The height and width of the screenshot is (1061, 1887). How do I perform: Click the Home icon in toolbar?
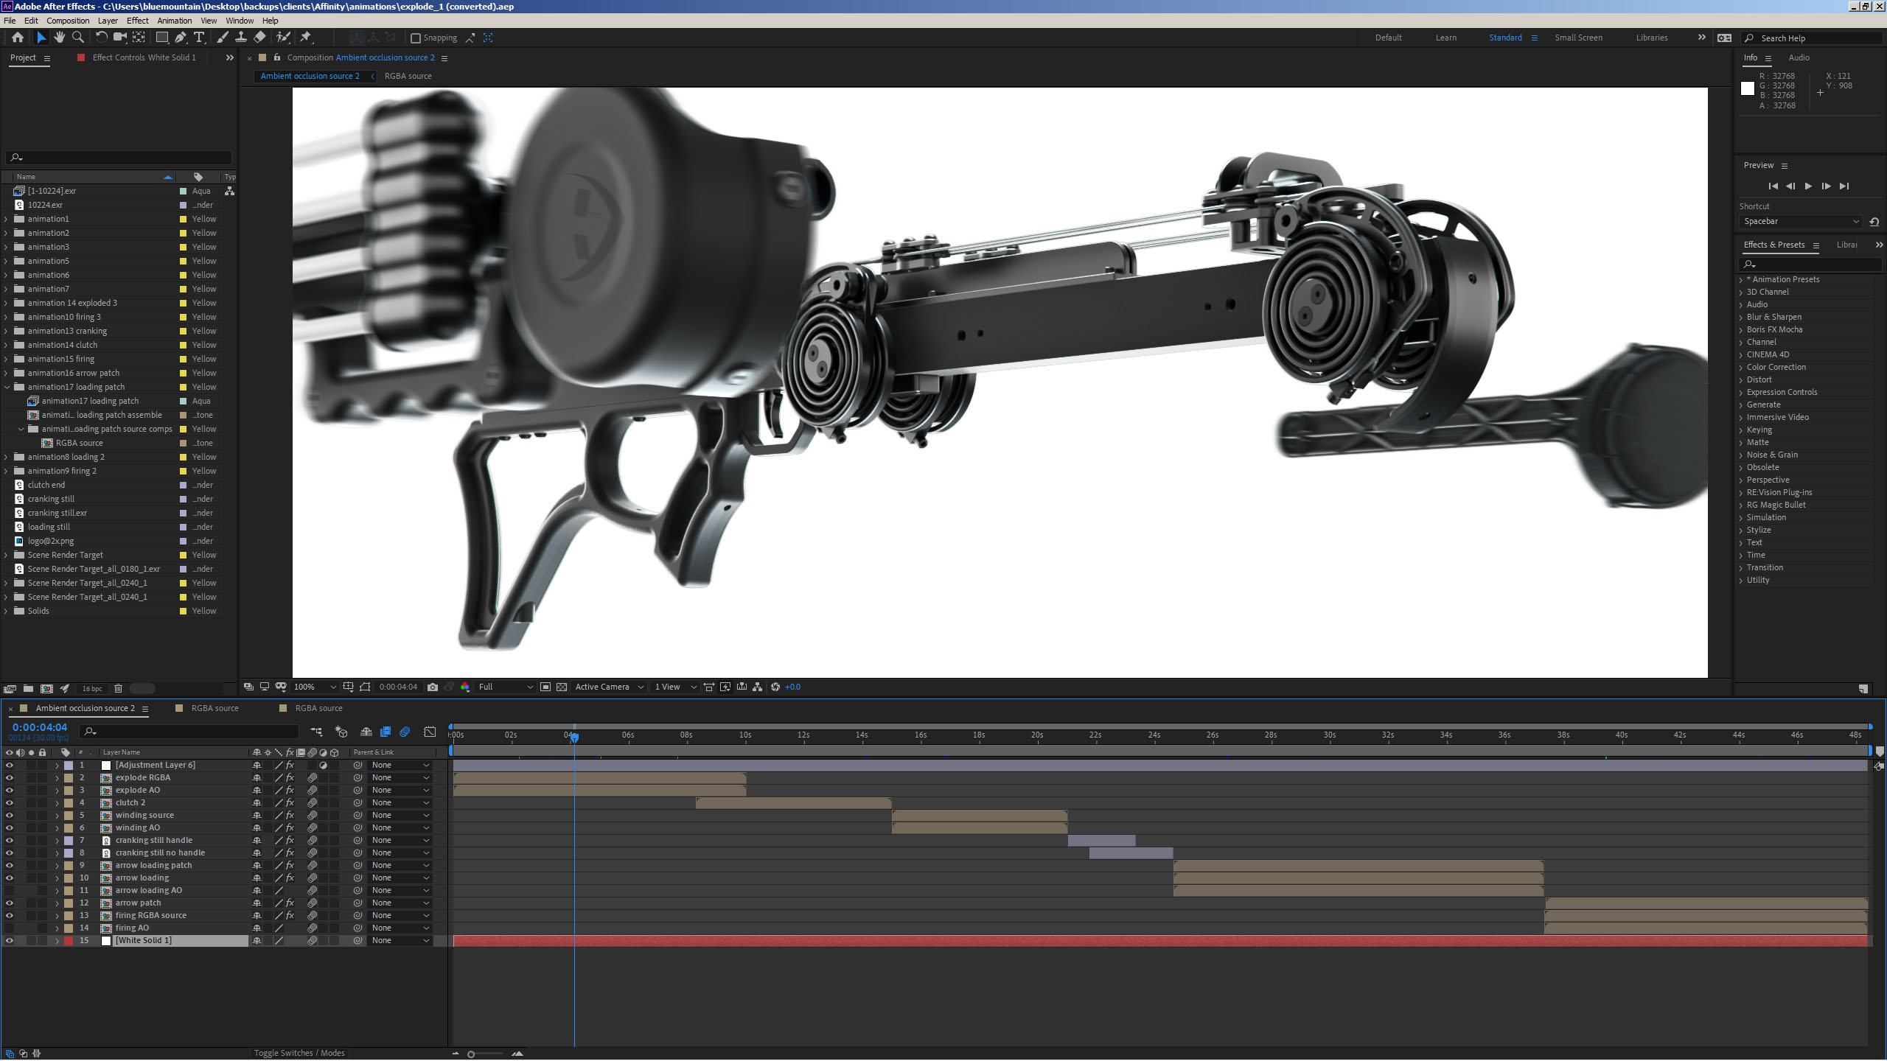click(x=18, y=38)
